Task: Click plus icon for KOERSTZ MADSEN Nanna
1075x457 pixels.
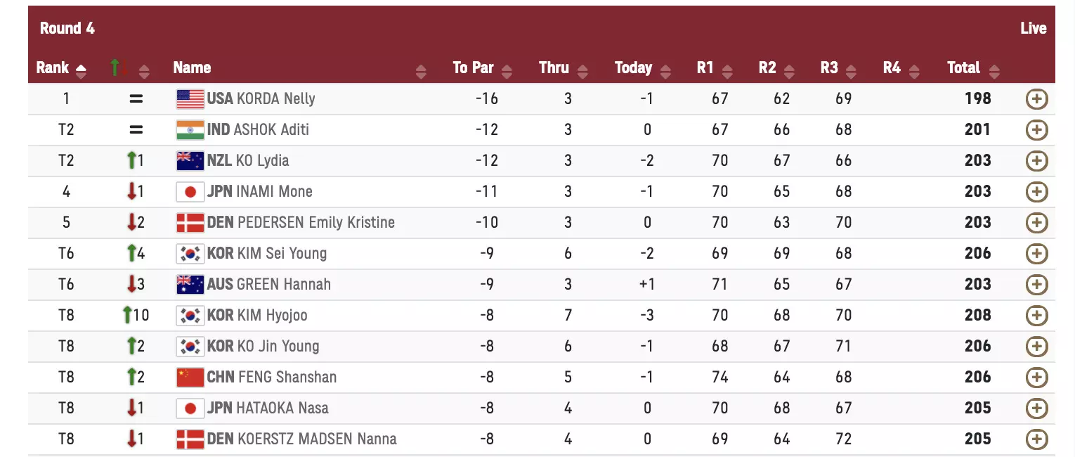Action: tap(1036, 439)
